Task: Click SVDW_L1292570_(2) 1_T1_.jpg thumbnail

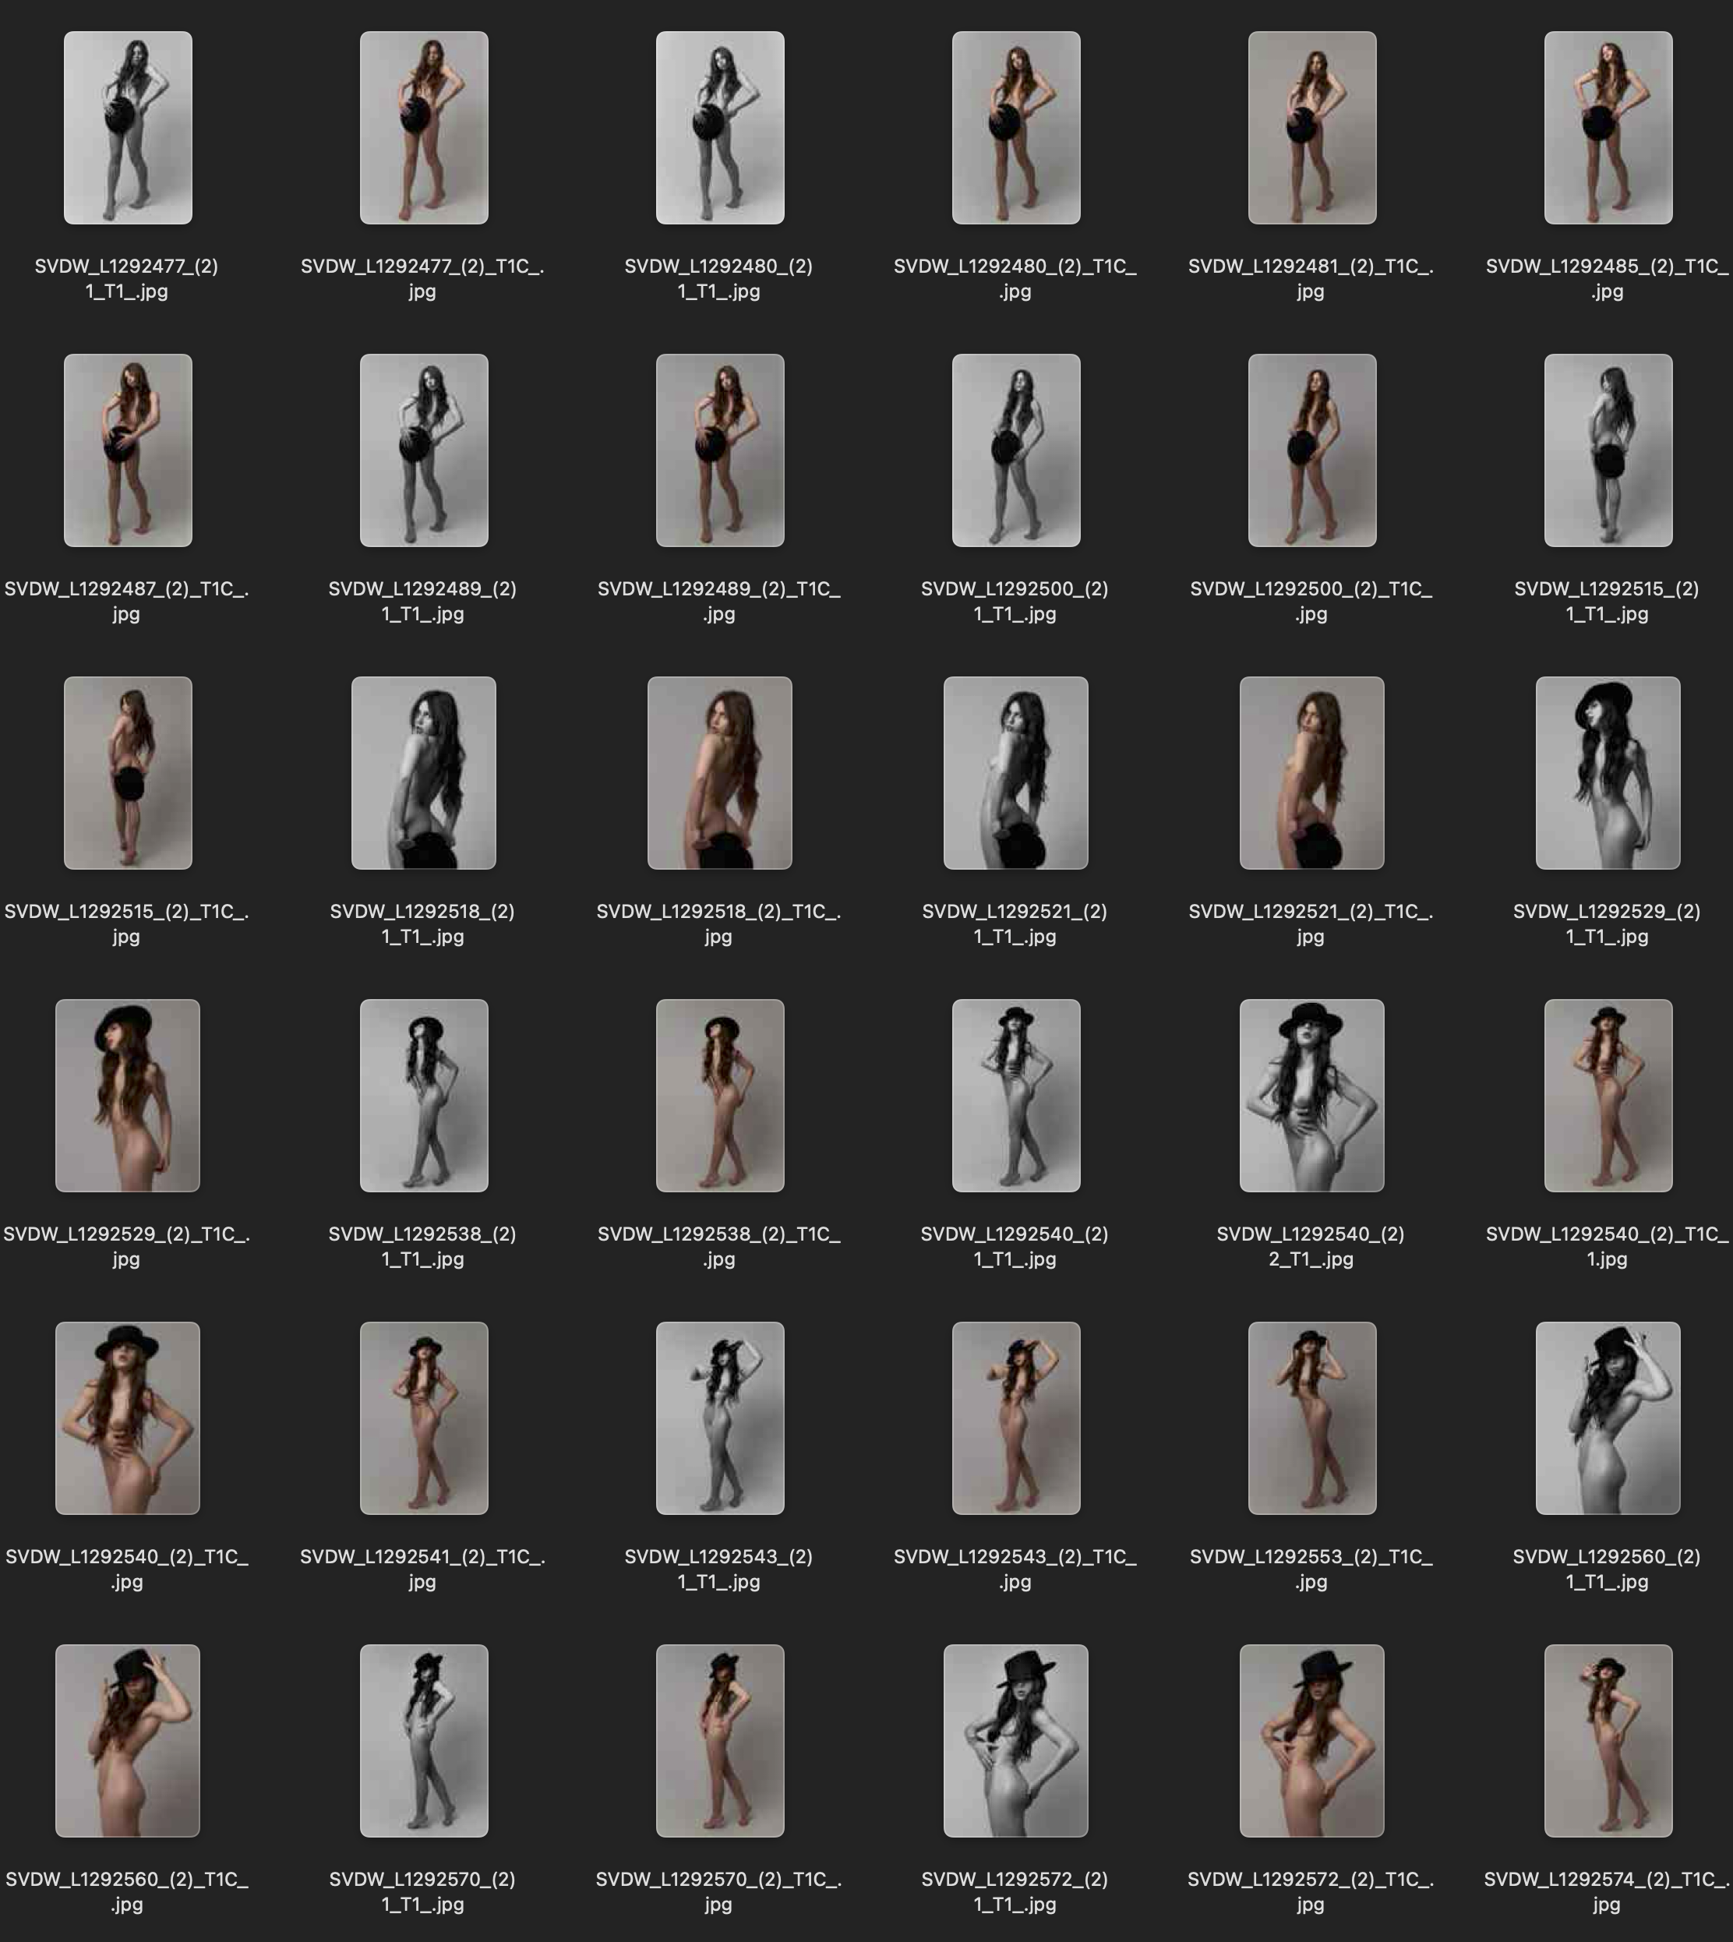Action: [x=424, y=1740]
